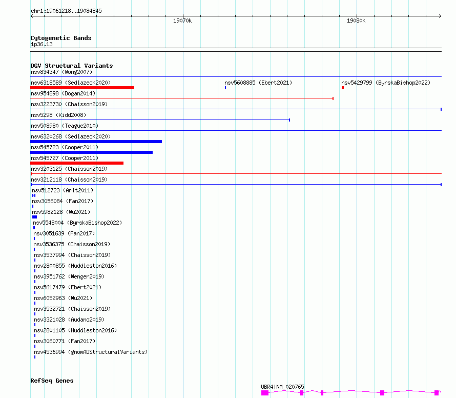The width and height of the screenshot is (456, 398).
Task: Open variant nsv6318589 (Sedlazeck2020) label
Action: click(71, 83)
